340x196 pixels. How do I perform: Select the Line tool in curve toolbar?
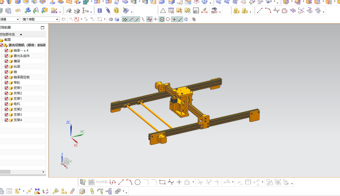(x=259, y=11)
